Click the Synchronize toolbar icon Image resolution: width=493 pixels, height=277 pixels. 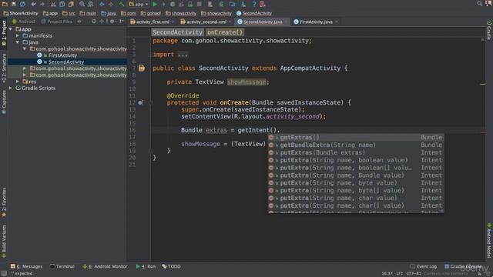click(22, 4)
